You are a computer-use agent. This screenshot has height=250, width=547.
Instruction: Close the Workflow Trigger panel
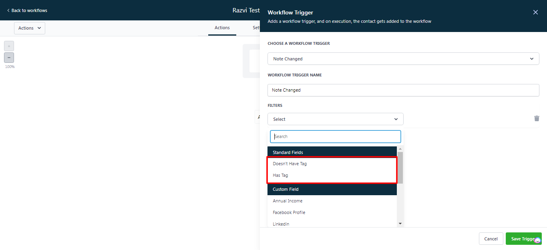click(x=535, y=12)
